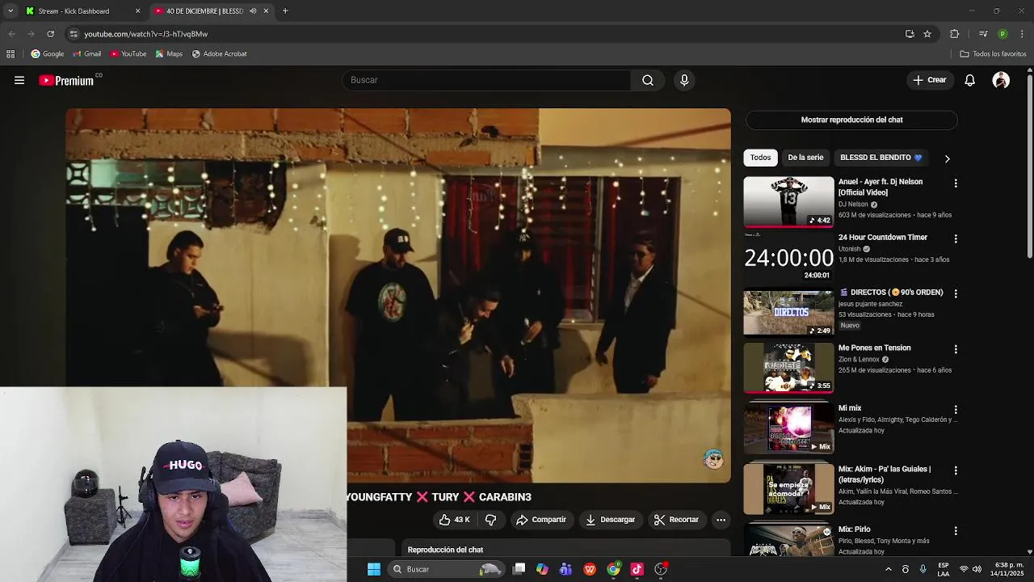Viewport: 1034px width, 582px height.
Task: Dislike the video with the thumbs-down icon
Action: (490, 520)
